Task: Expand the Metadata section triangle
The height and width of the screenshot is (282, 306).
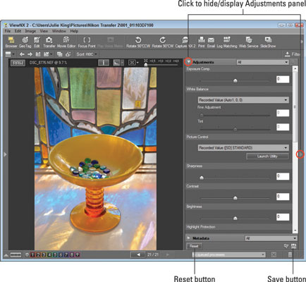Action: pyautogui.click(x=188, y=238)
